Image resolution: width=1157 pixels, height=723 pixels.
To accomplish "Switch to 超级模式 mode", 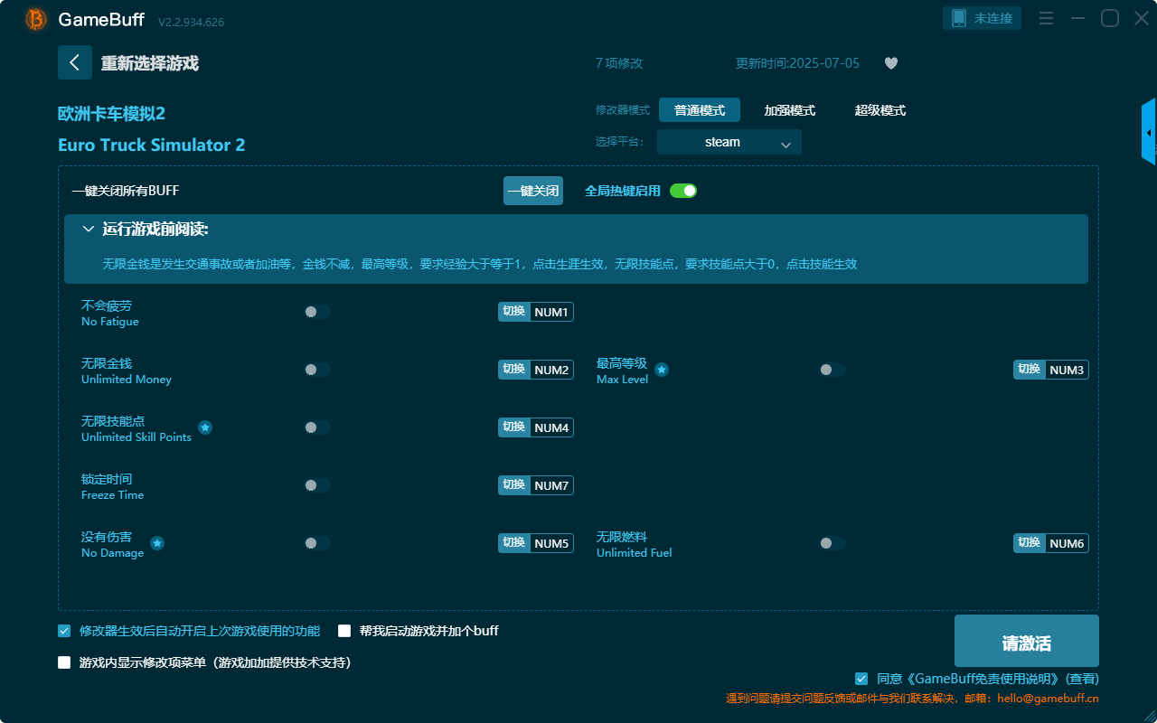I will coord(881,109).
